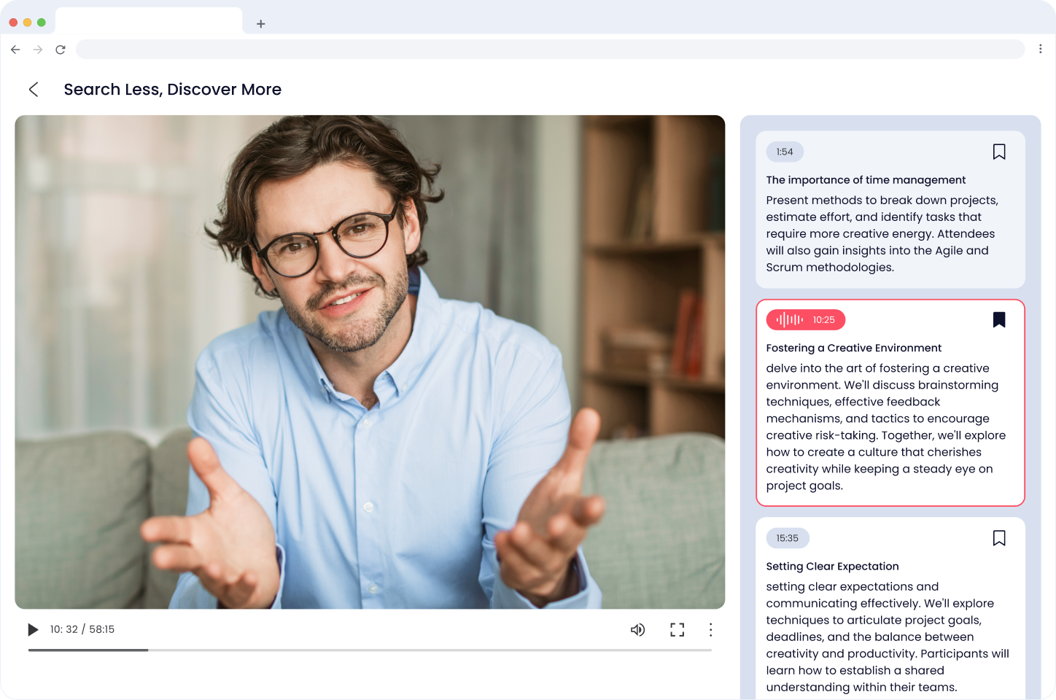Select the back arrow beside the page title
The width and height of the screenshot is (1056, 700).
(x=34, y=89)
